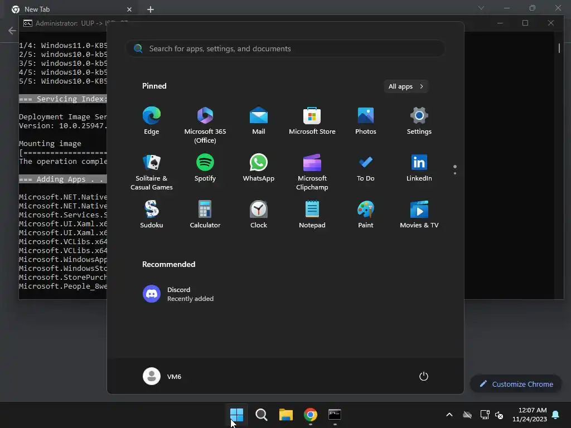Click the command prompt title bar icon
Viewport: 571px width, 428px height.
28,23
